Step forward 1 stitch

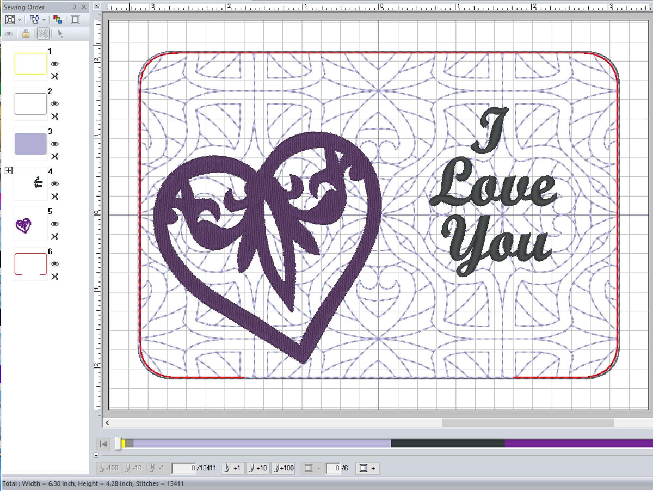click(x=233, y=468)
